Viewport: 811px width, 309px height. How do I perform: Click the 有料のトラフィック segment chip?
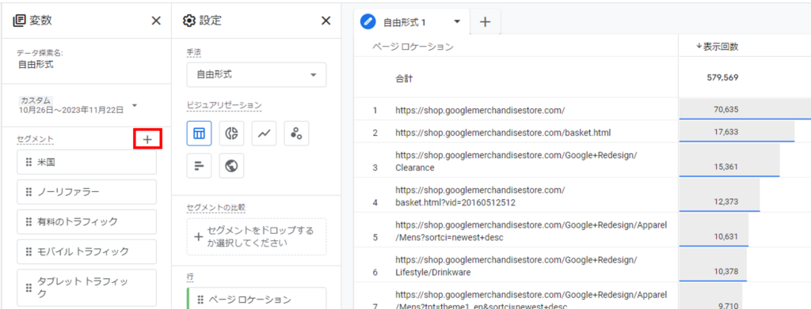86,222
